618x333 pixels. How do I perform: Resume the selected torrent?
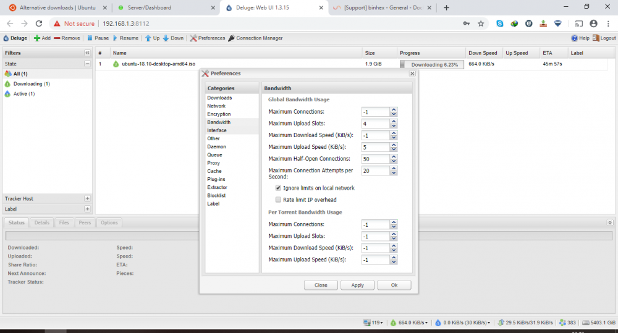[x=125, y=38]
